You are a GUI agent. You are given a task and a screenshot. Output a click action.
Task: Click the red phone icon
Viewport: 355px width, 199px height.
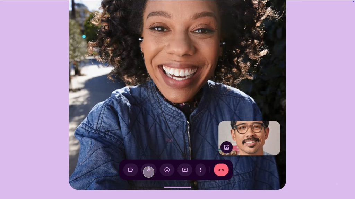tap(221, 170)
